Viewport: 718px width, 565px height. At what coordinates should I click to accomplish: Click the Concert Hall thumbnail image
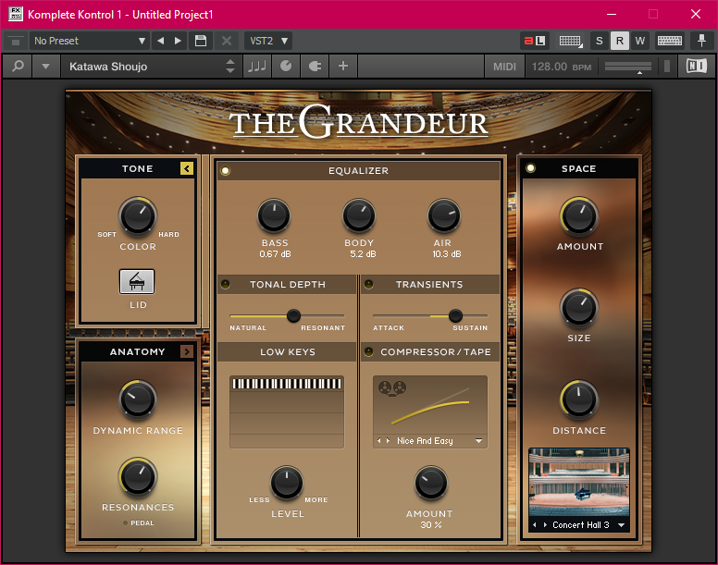pos(579,483)
